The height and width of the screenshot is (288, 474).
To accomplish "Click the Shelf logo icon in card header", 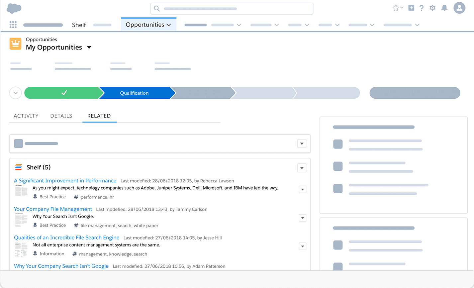I will (19, 167).
